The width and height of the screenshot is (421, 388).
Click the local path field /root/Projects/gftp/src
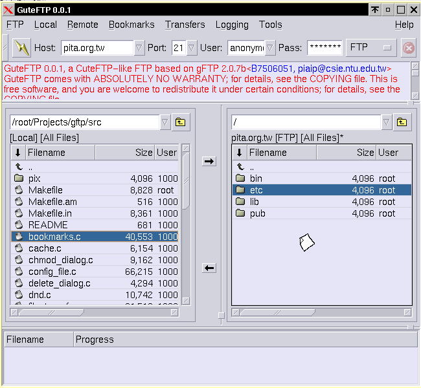85,122
